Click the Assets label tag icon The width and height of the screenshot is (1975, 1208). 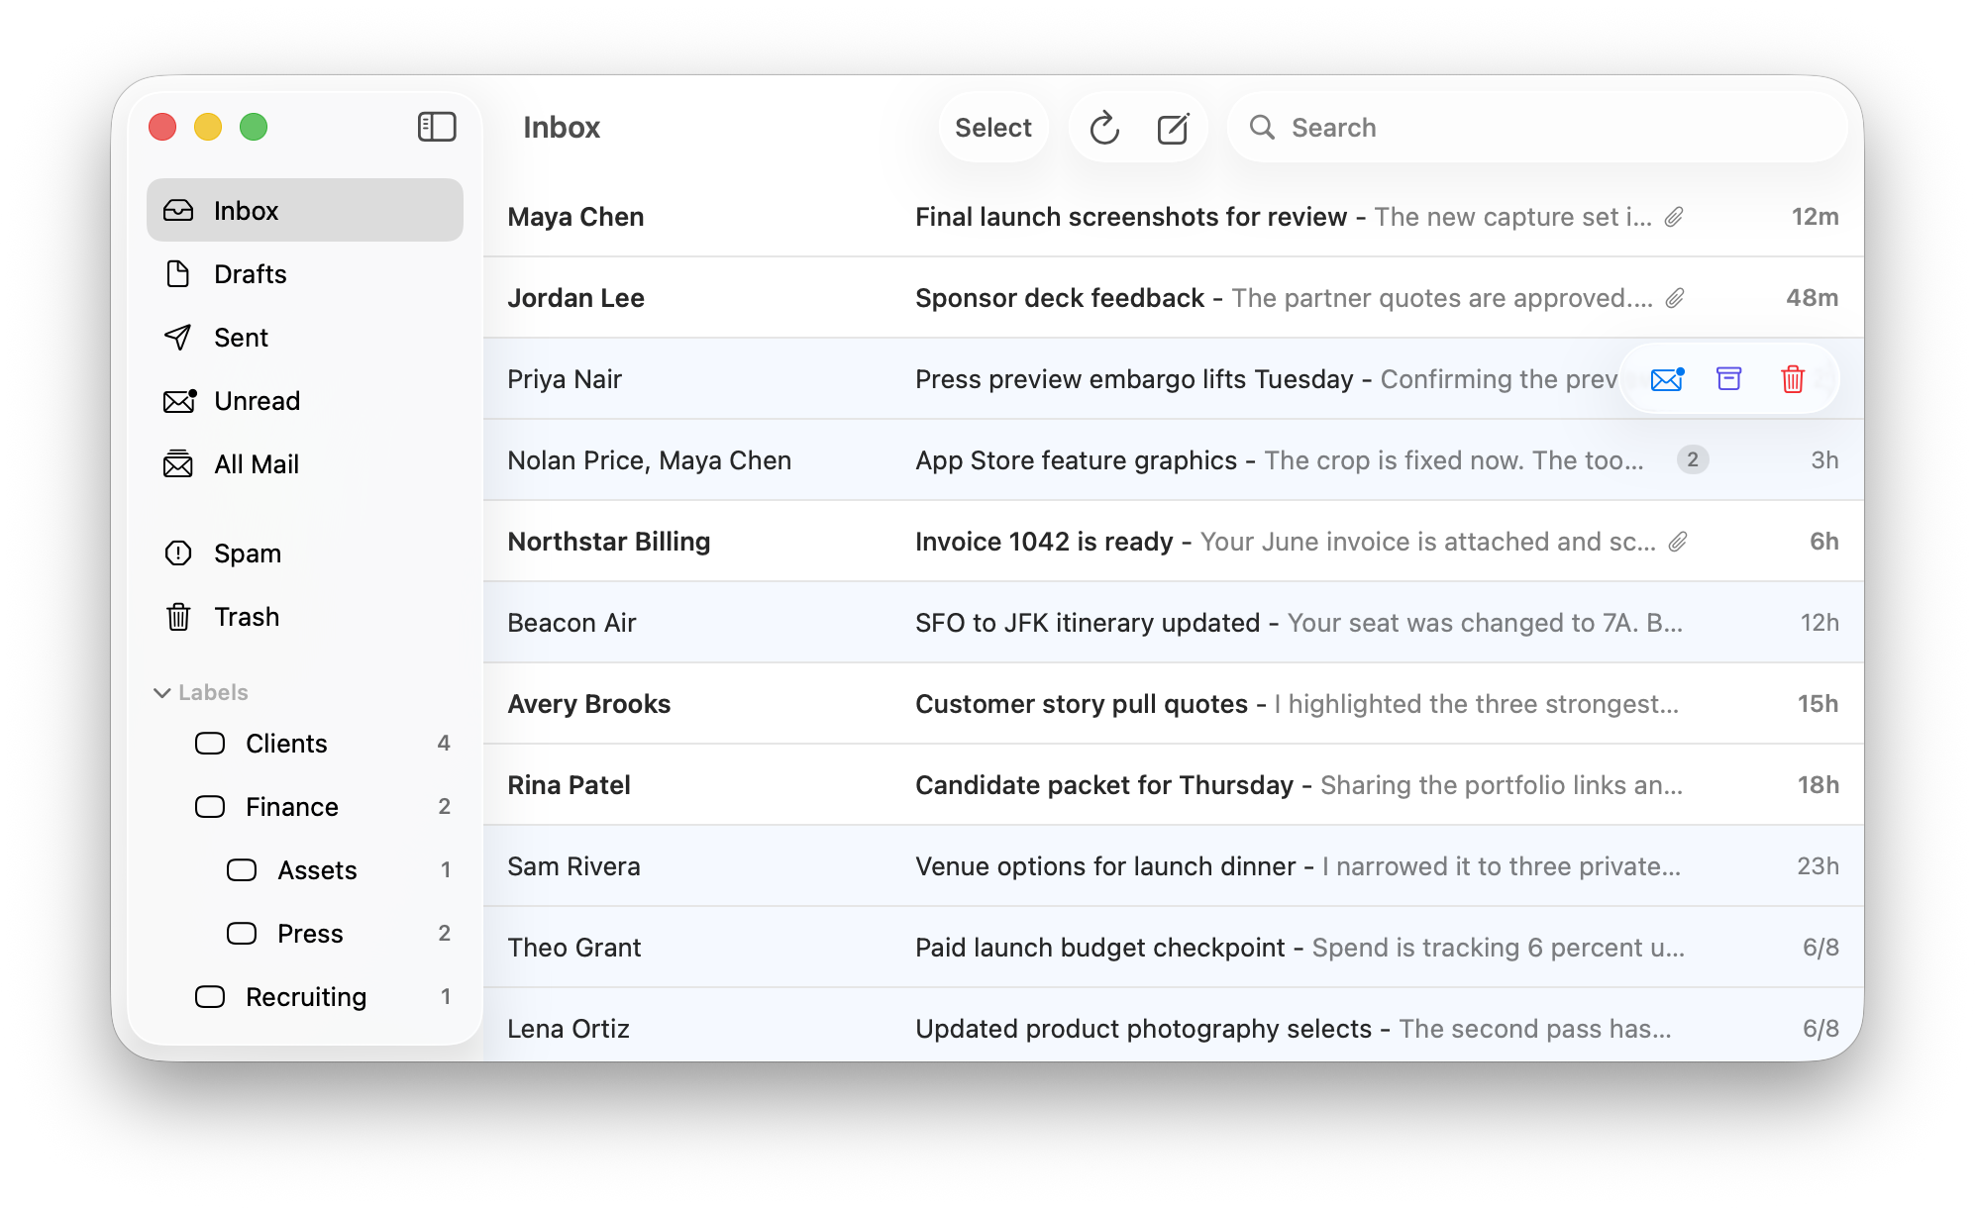pyautogui.click(x=242, y=870)
